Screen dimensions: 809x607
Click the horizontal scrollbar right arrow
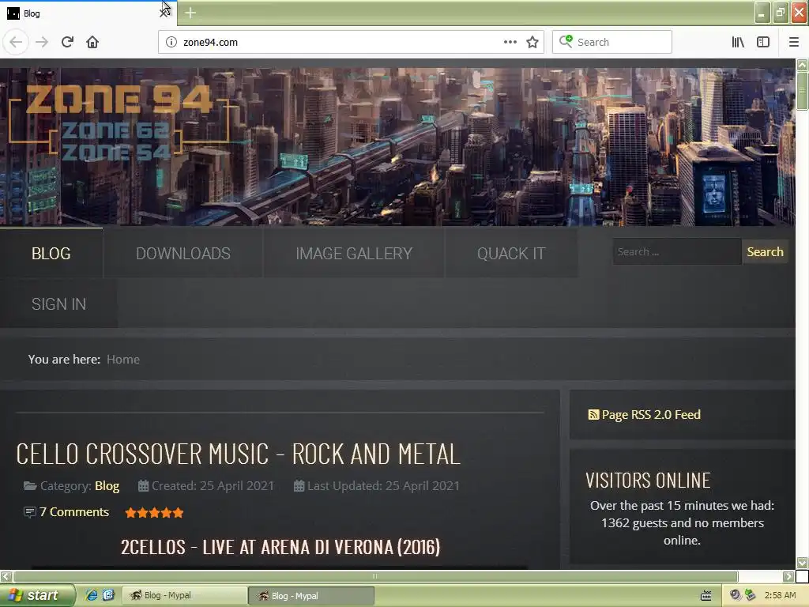pos(788,576)
